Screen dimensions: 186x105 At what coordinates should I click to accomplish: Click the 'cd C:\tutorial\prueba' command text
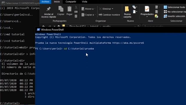pyautogui.click(x=79, y=49)
